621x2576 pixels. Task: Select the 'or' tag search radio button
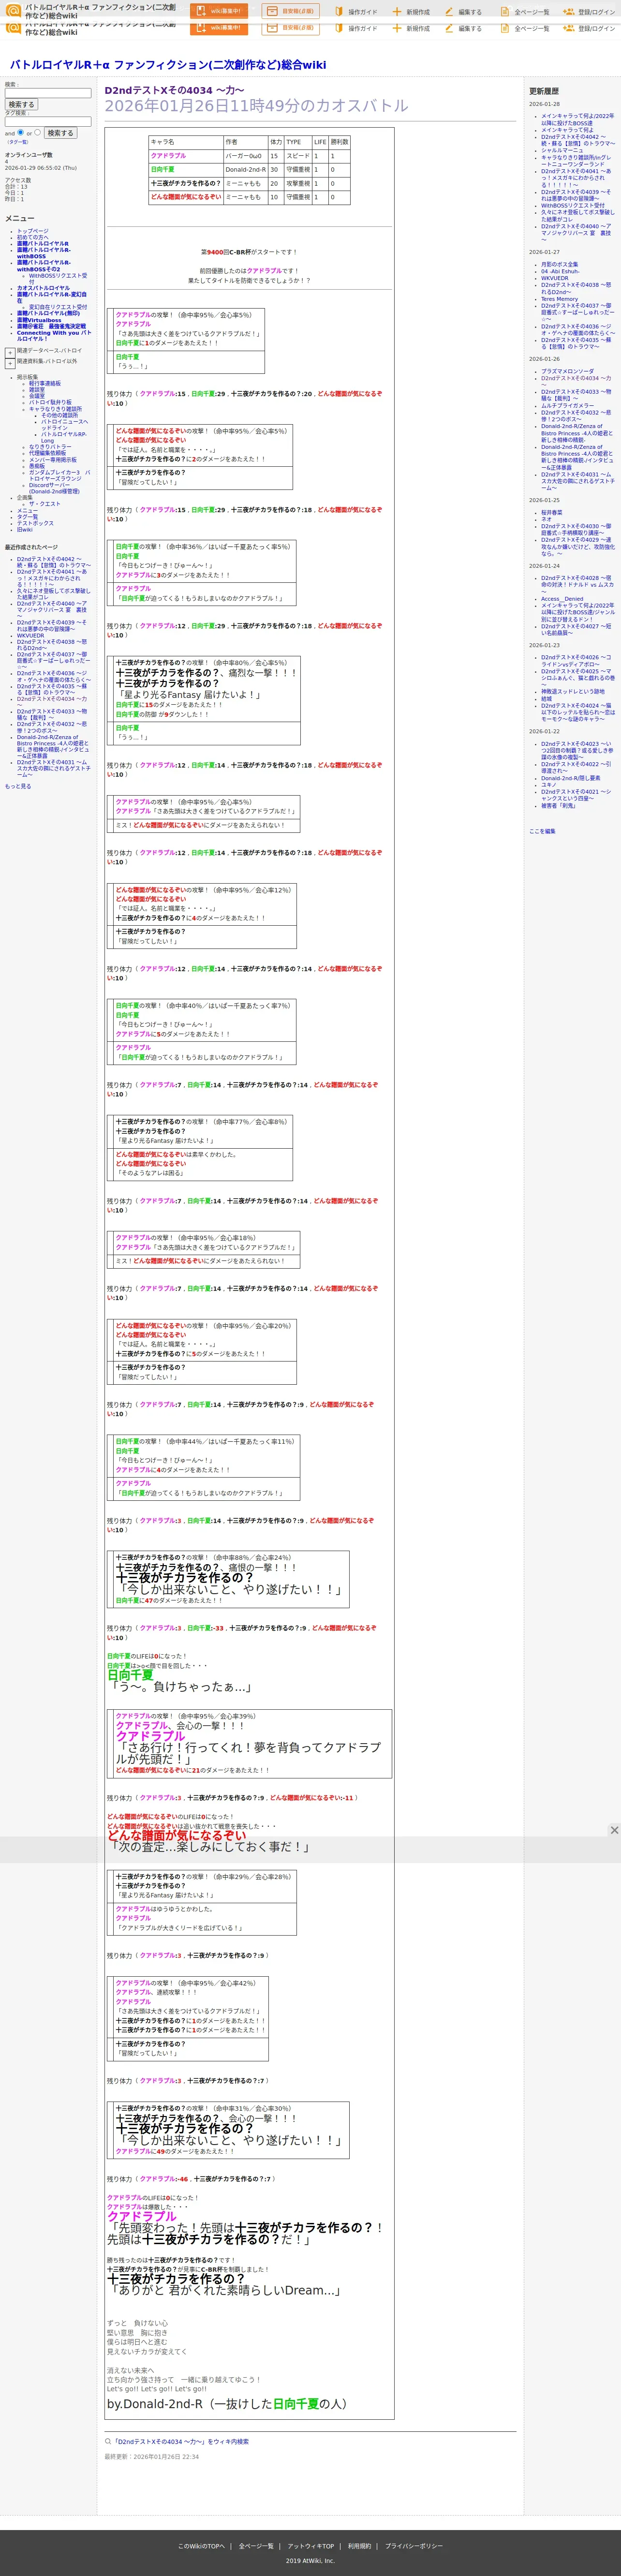tap(38, 132)
